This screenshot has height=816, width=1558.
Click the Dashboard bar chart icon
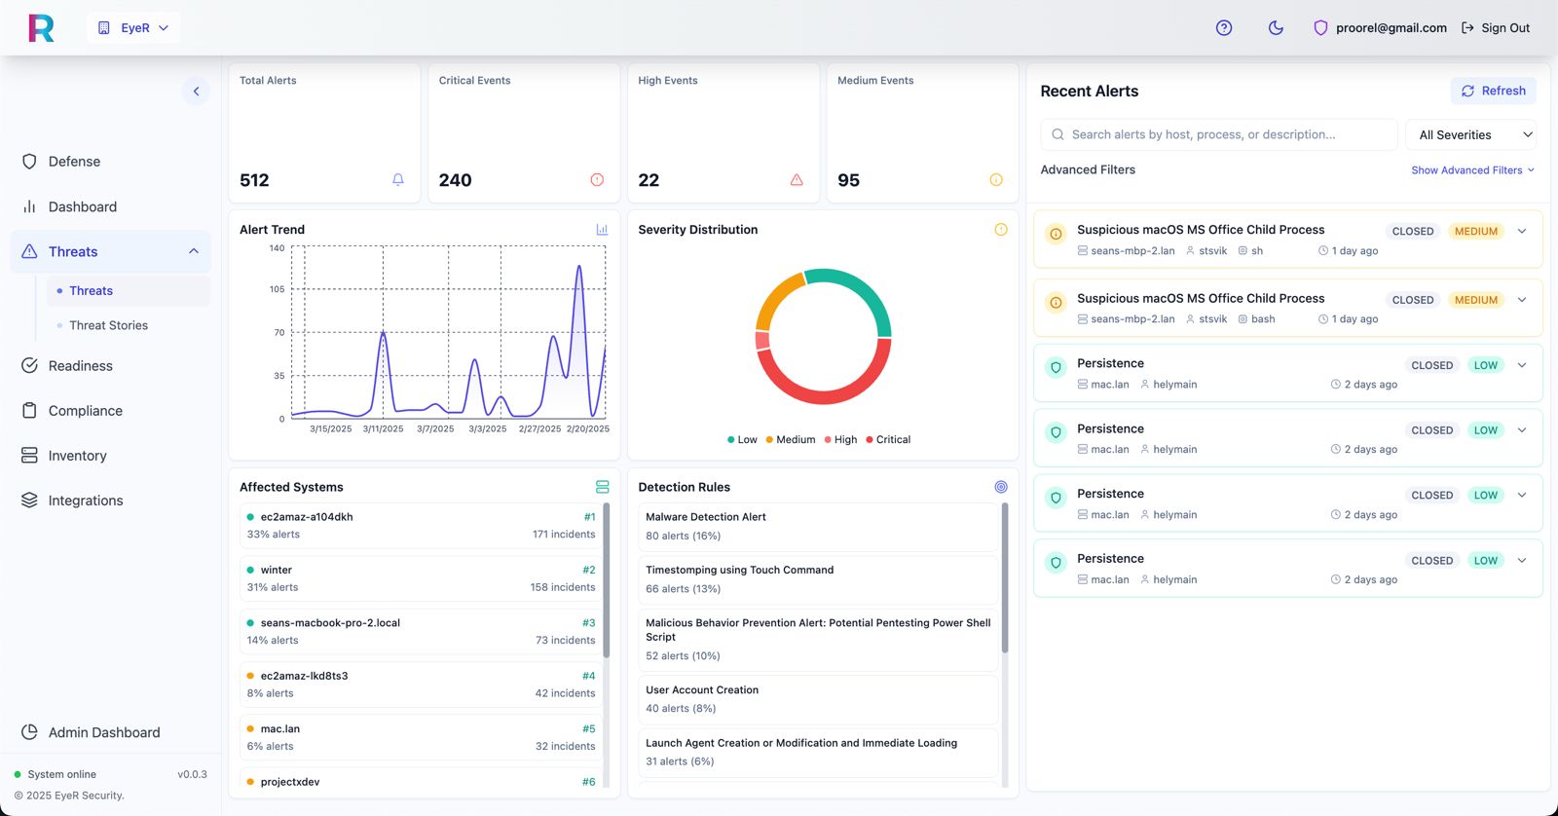tap(29, 206)
